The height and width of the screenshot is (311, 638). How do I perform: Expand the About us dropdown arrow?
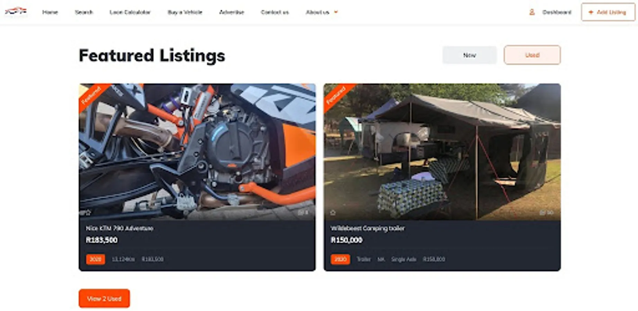tap(336, 12)
